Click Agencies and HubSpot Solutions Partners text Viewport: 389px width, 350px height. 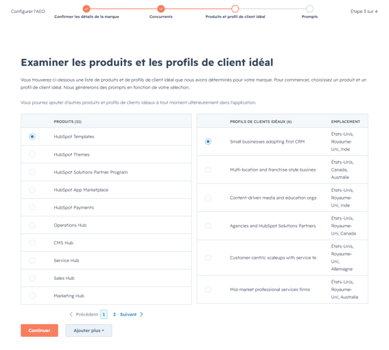click(272, 226)
